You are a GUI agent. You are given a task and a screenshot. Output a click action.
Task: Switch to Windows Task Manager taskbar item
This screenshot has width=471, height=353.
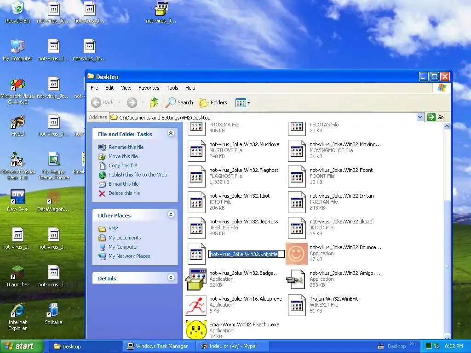click(x=158, y=347)
